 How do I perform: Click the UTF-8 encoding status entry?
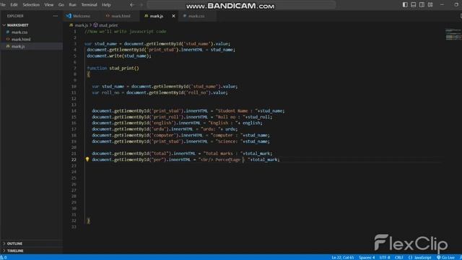pos(385,257)
